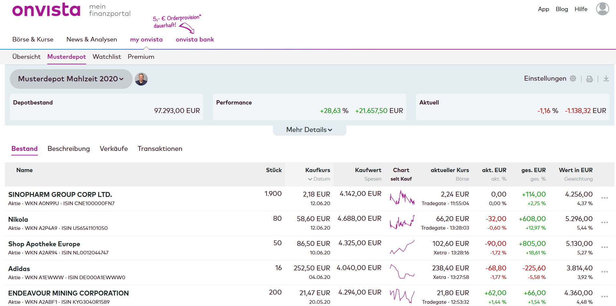Click the Aktuell -1.138,32 EUR value

tap(586, 111)
